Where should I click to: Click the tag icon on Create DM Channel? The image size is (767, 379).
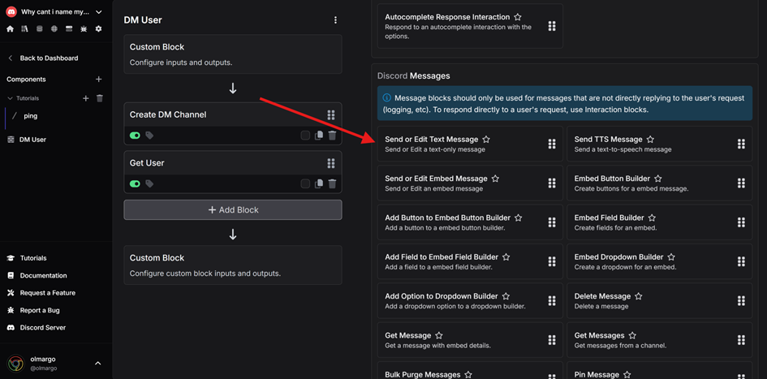[149, 136]
